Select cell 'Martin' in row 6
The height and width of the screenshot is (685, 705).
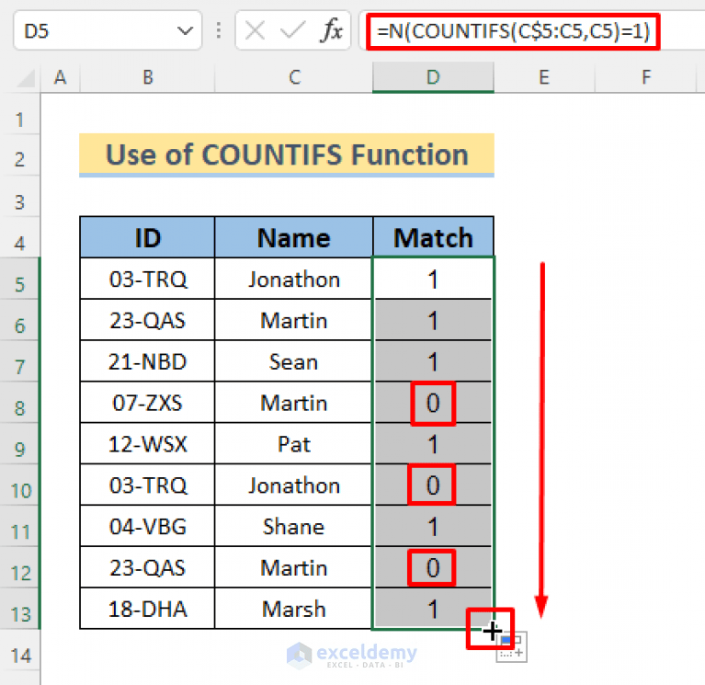tap(294, 320)
